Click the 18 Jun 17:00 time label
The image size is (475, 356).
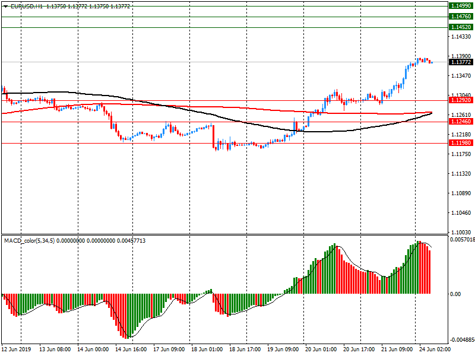coord(245,349)
